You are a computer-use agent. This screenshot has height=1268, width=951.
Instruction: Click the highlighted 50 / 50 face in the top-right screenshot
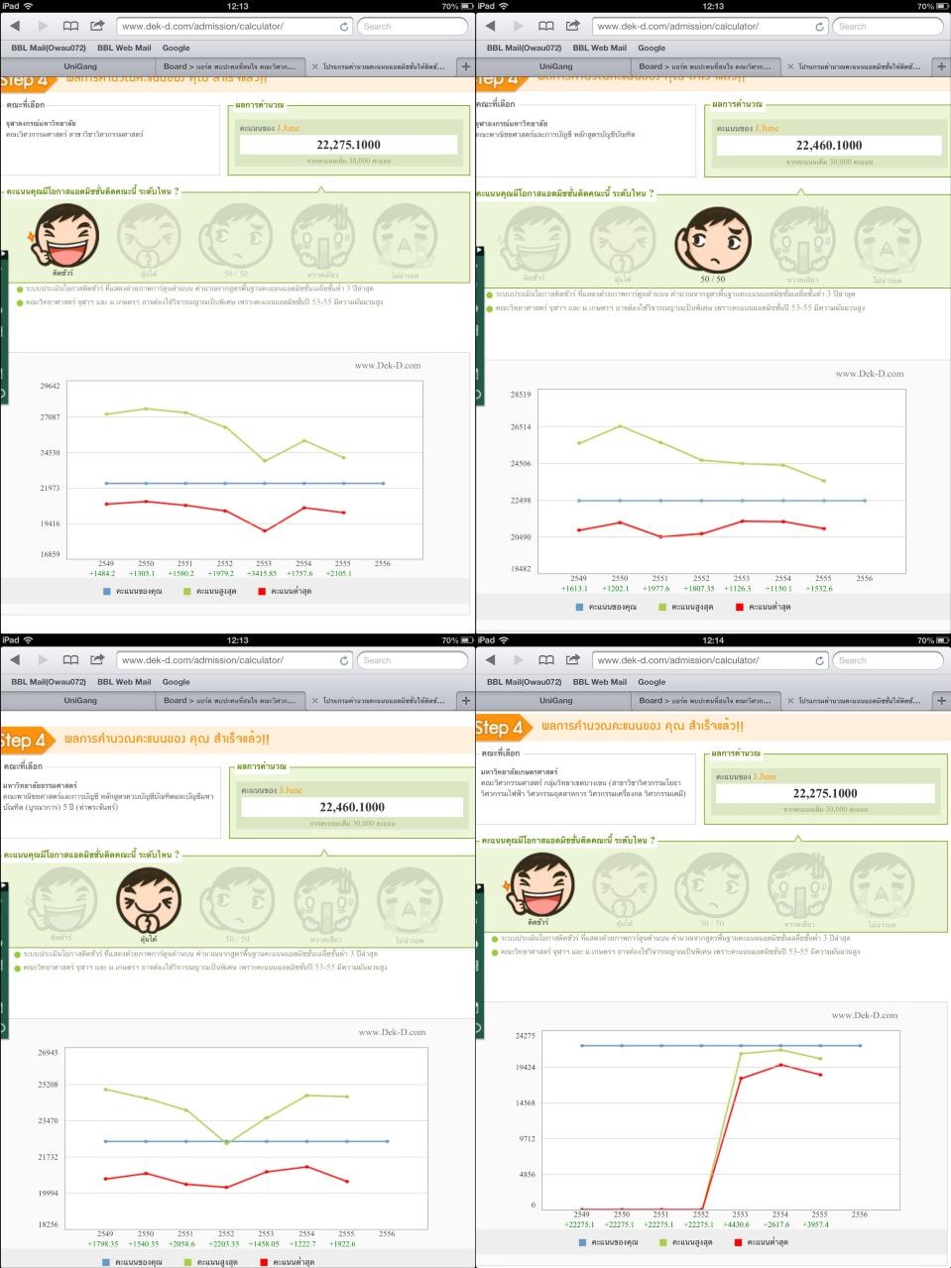tap(711, 242)
